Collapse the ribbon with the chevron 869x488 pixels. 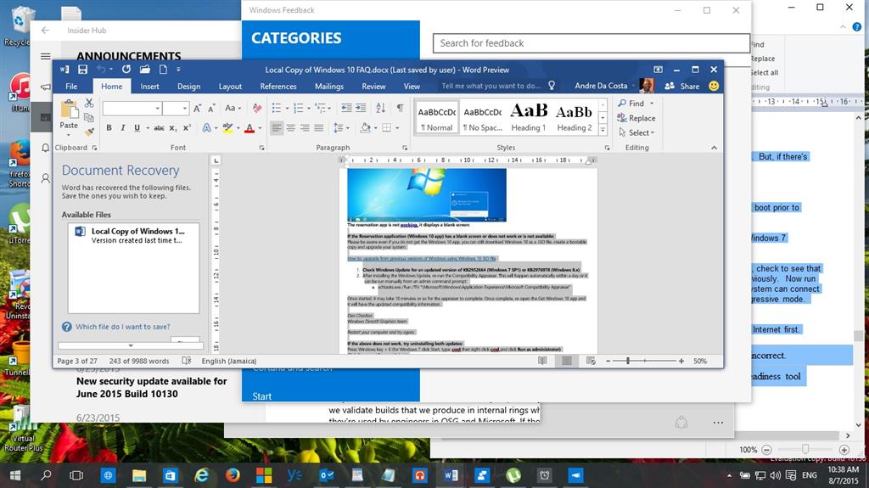click(x=714, y=148)
